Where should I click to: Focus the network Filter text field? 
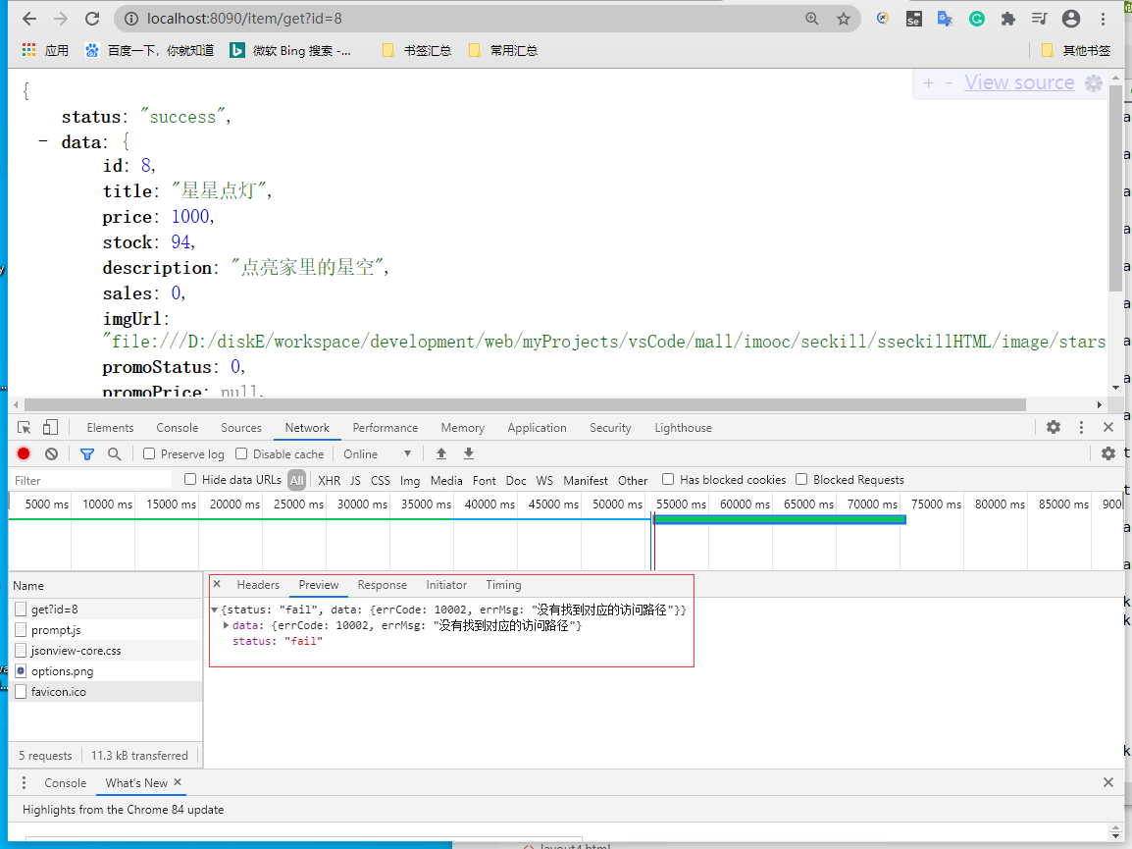point(91,481)
